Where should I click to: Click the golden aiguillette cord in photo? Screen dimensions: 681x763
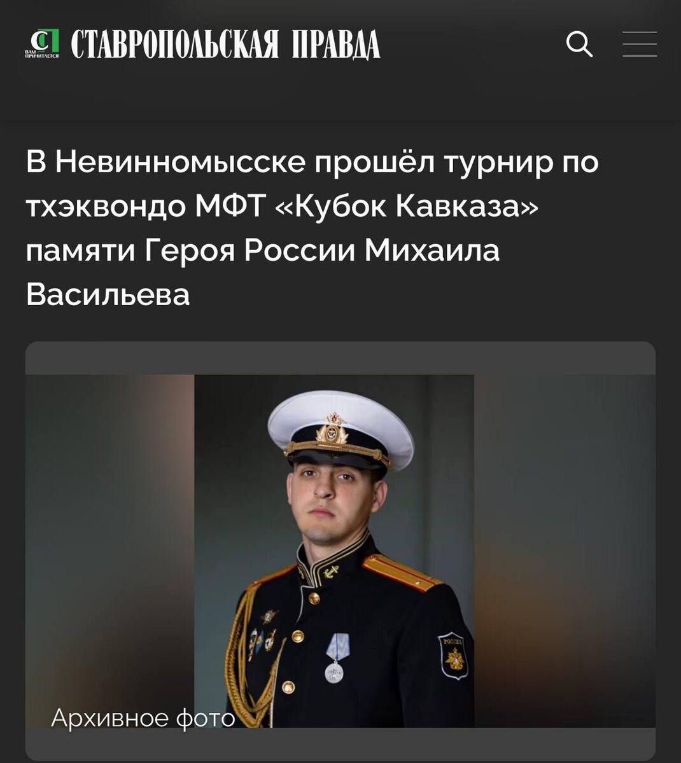coord(245,661)
